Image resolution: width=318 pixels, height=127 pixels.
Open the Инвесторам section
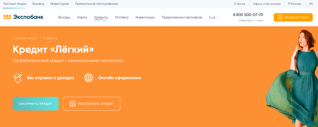tap(60, 4)
